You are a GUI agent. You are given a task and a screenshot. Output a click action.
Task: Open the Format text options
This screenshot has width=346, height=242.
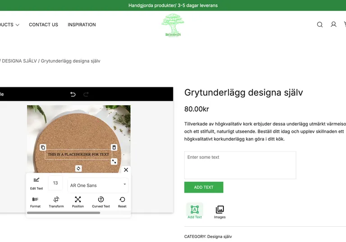click(35, 202)
